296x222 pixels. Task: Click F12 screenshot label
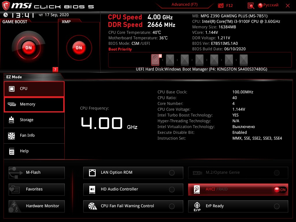(229, 5)
